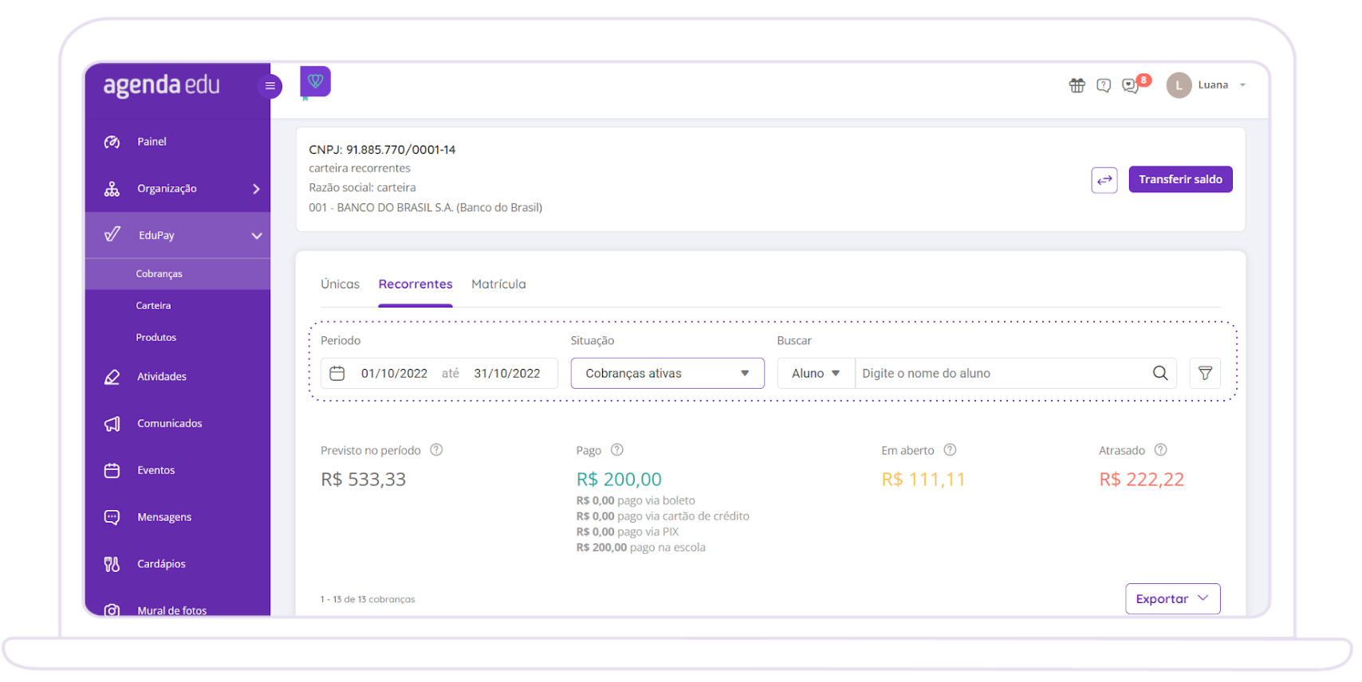
Task: Click the EduPay checkmark icon
Action: pyautogui.click(x=112, y=234)
